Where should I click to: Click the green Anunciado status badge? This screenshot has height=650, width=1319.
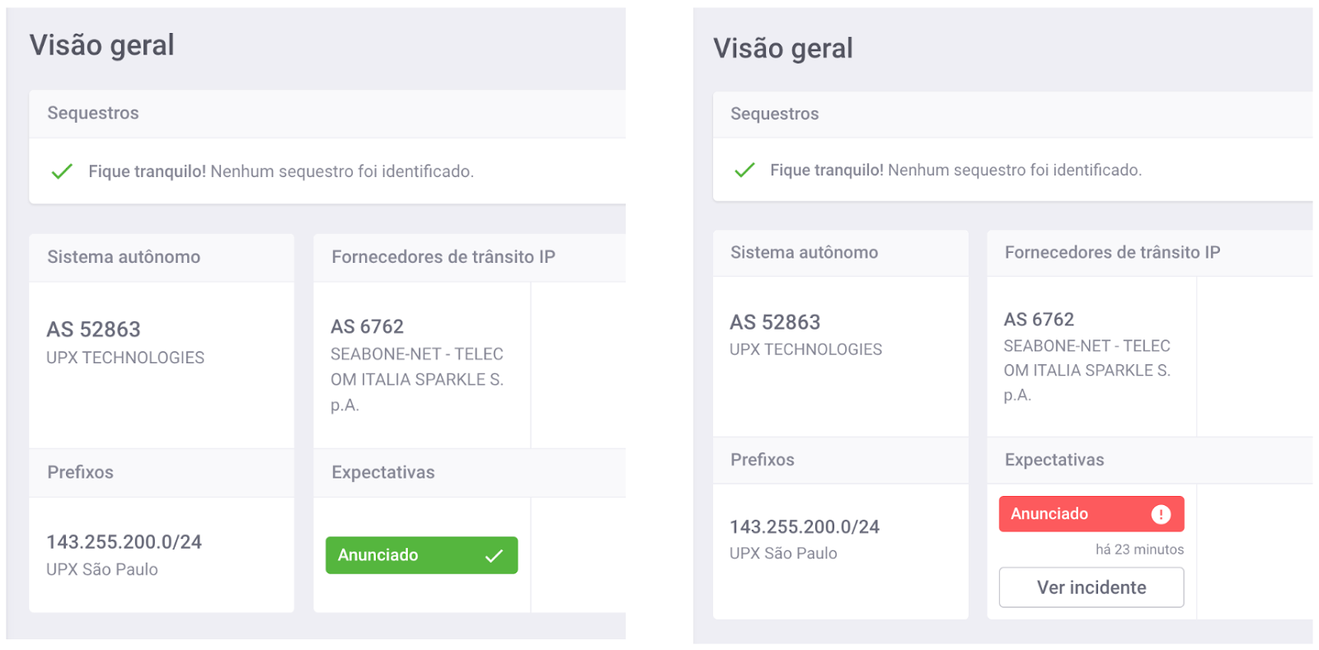(421, 555)
